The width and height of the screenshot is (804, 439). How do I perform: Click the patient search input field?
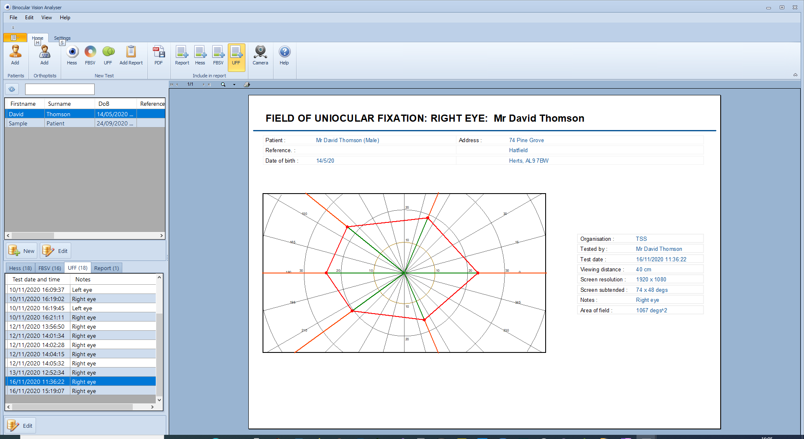coord(60,89)
